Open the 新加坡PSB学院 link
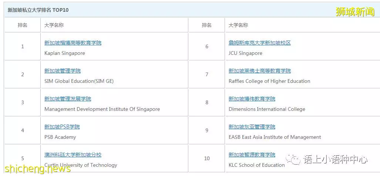 pyautogui.click(x=62, y=127)
